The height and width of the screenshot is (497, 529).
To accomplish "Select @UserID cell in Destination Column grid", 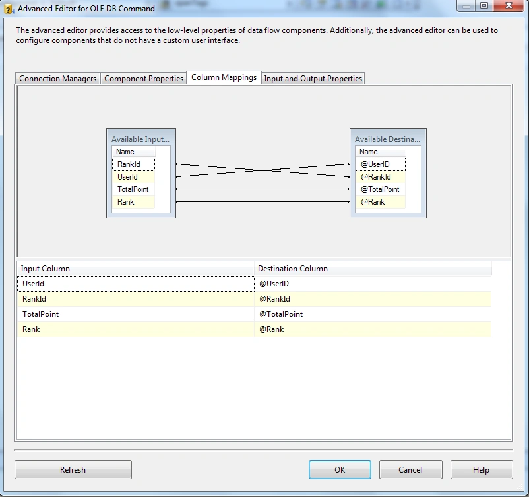I will (x=373, y=284).
